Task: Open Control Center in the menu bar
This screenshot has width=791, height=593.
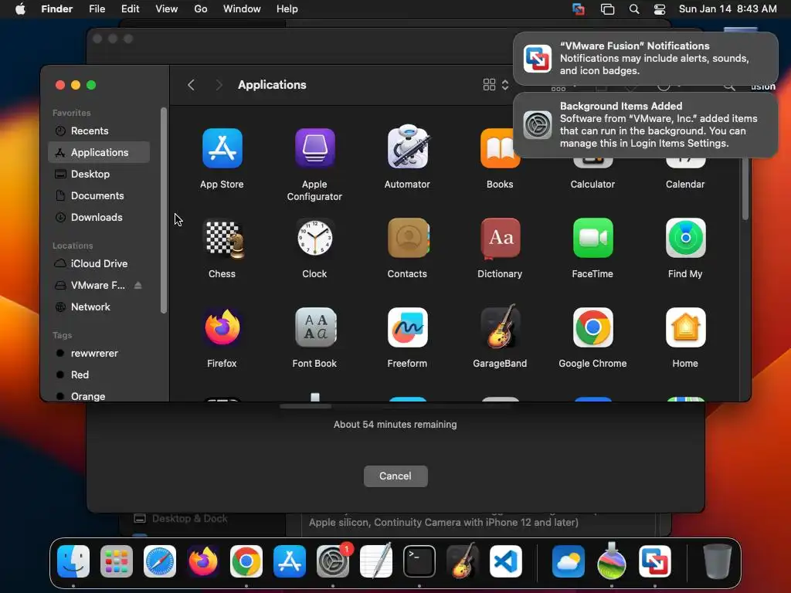Action: click(660, 9)
